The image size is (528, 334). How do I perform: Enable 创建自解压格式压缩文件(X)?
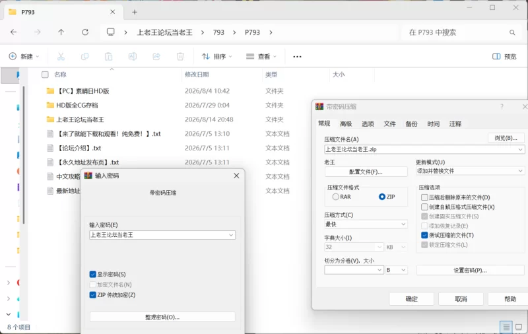pyautogui.click(x=424, y=207)
